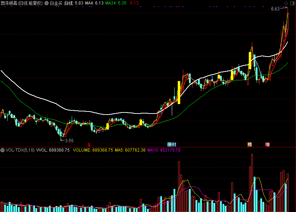The height and width of the screenshot is (212, 296).
Task: Click the red S signal marker
Action: pyautogui.click(x=89, y=145)
